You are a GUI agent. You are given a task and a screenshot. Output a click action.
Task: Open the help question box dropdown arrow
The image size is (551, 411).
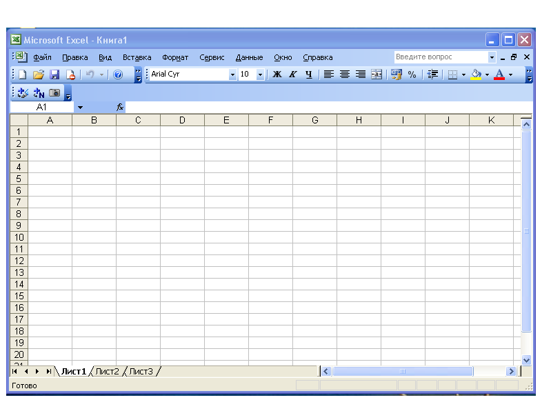[x=492, y=57]
